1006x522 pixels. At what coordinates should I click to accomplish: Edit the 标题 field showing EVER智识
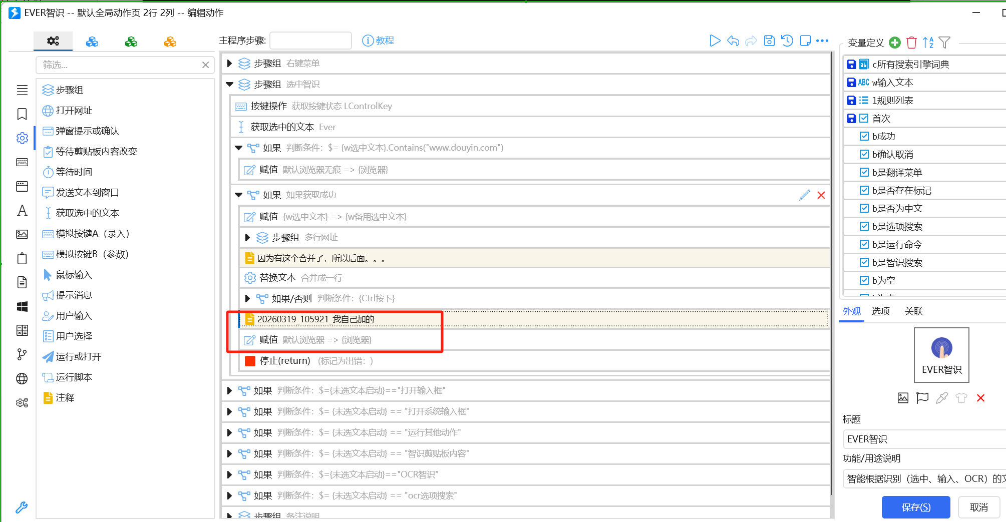pos(924,439)
